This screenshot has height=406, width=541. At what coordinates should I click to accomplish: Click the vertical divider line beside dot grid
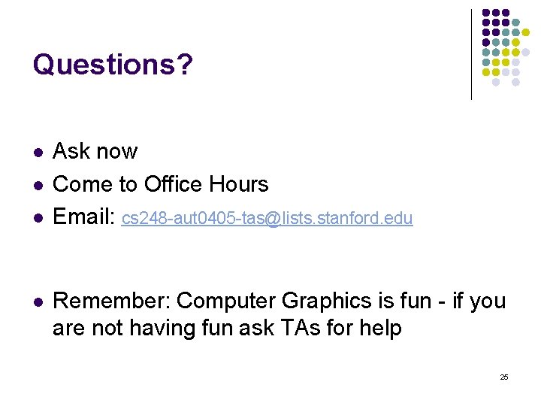[x=471, y=54]
